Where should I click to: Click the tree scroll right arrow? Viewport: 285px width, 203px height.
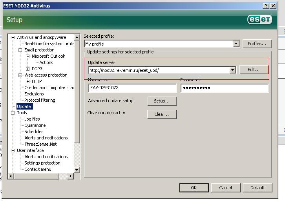[71, 176]
